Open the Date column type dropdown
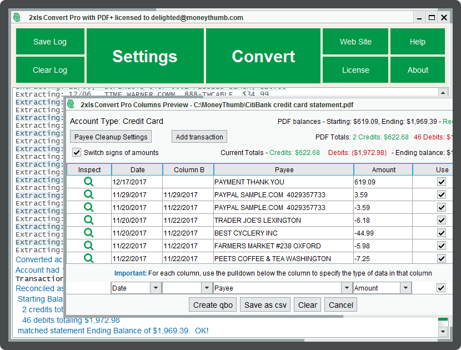Viewport: 461px width, 350px height. [156, 288]
